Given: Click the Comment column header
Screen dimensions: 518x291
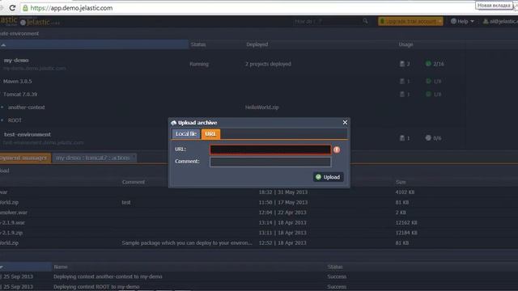Looking at the screenshot, I should coord(133,182).
